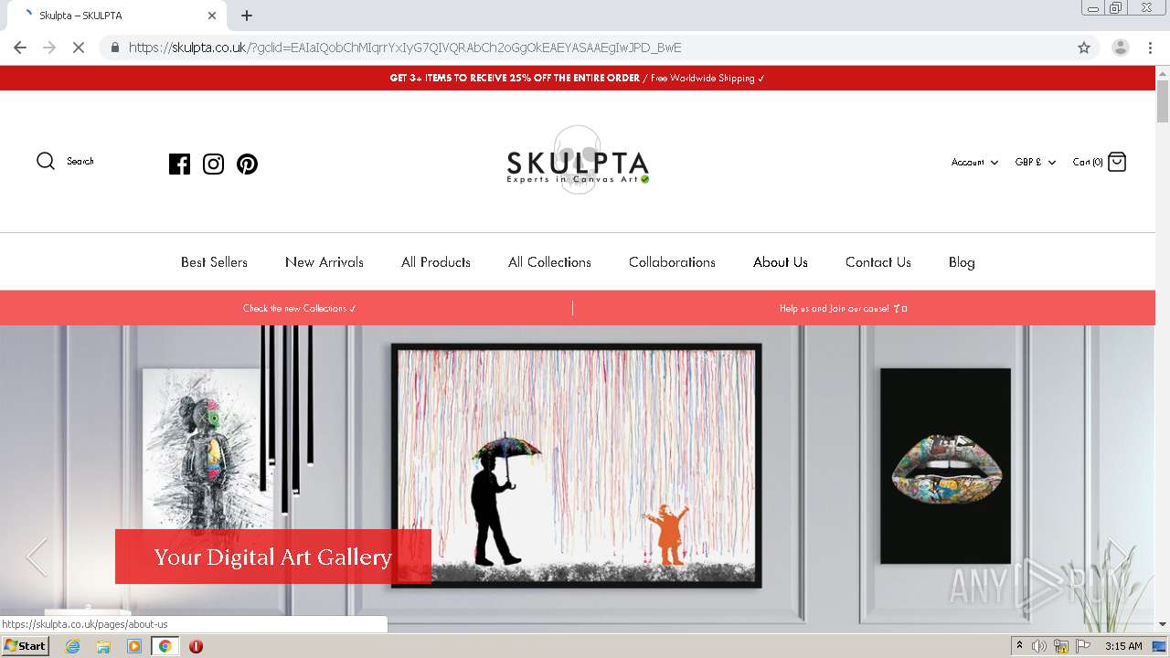Open the Pinterest social icon
The width and height of the screenshot is (1170, 658).
[x=247, y=164]
